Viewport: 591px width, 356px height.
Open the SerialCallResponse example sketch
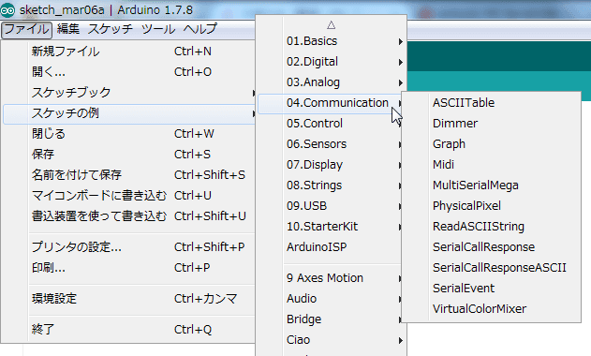coord(491,247)
